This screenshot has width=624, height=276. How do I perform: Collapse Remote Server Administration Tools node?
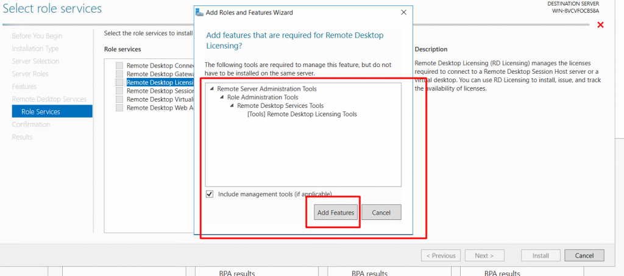tap(212, 89)
